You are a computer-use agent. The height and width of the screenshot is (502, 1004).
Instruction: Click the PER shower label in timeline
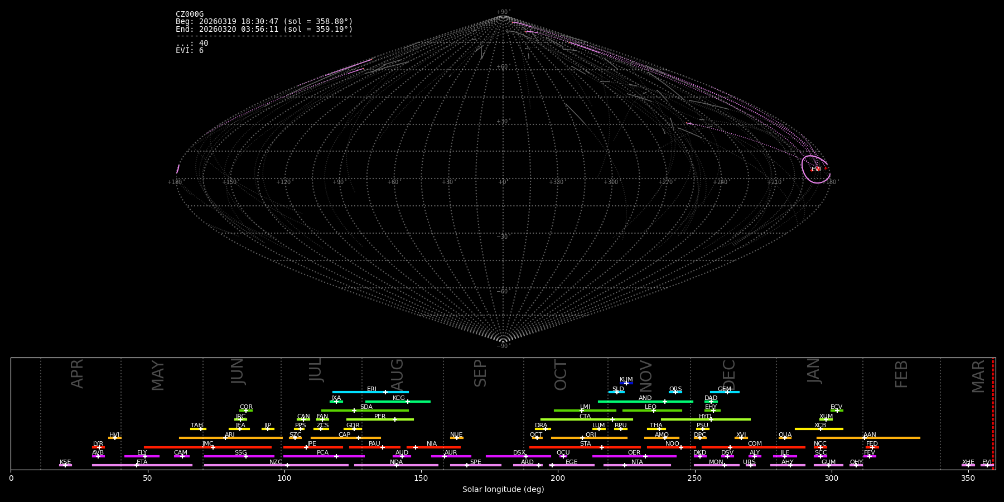(x=380, y=417)
